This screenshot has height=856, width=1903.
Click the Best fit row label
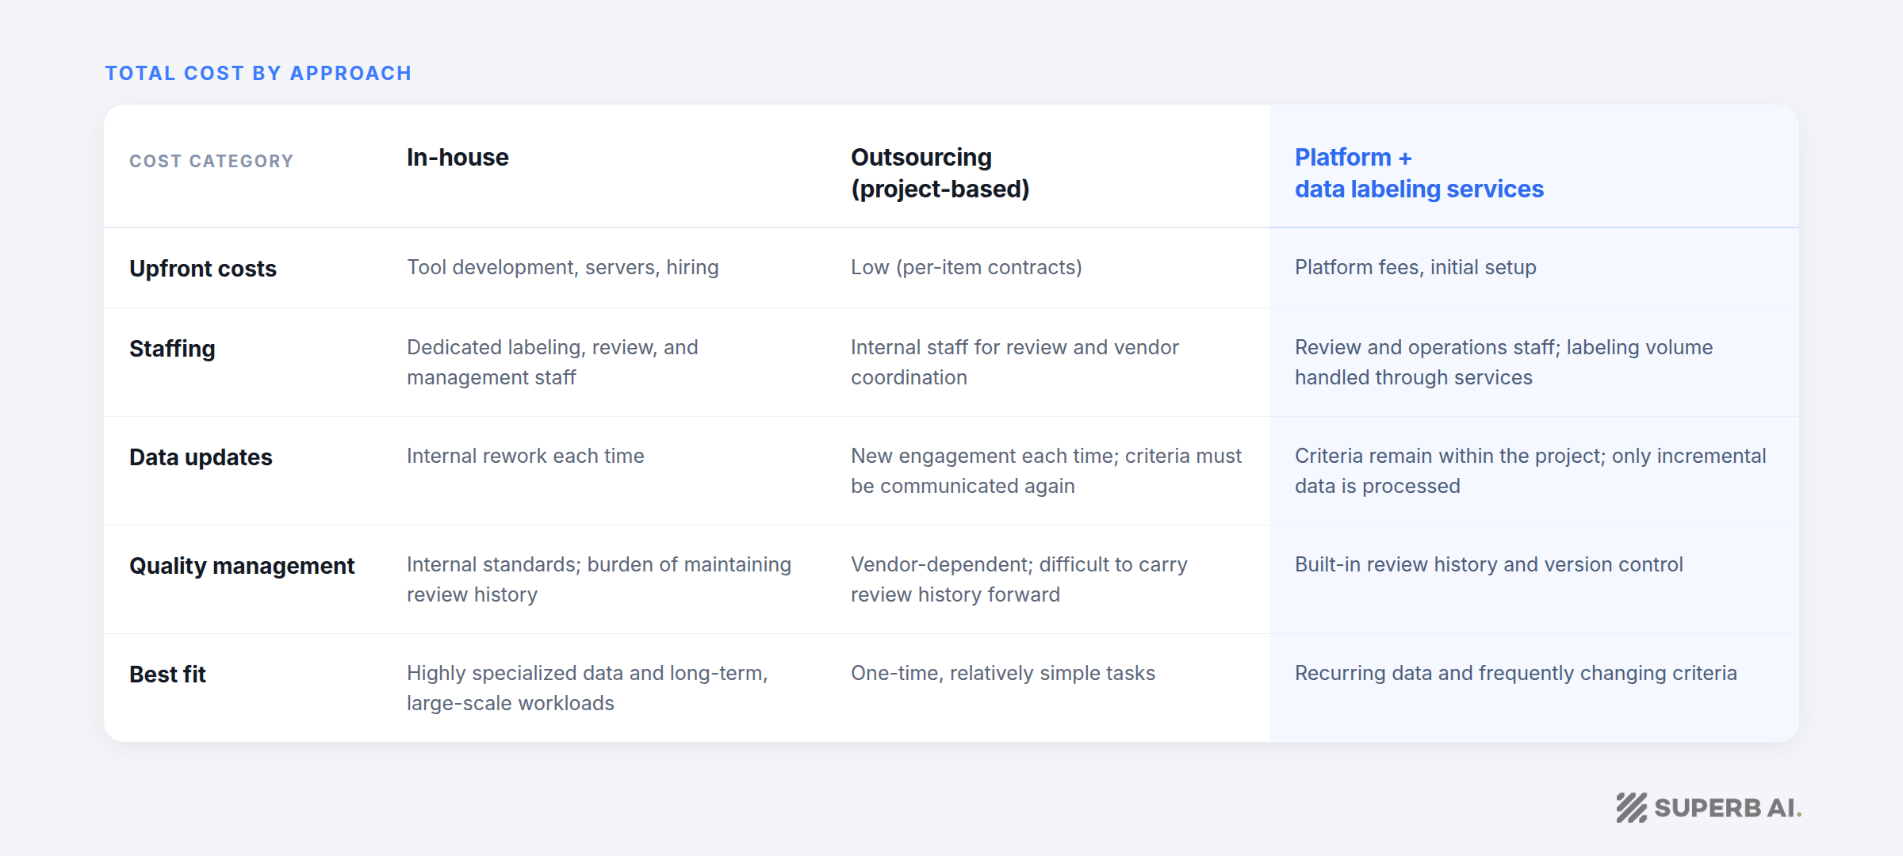click(167, 674)
